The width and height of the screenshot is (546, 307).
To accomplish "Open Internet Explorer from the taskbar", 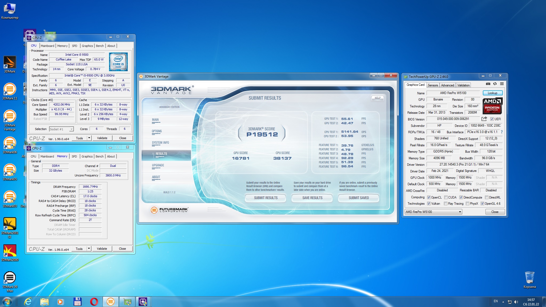I will click(x=28, y=302).
